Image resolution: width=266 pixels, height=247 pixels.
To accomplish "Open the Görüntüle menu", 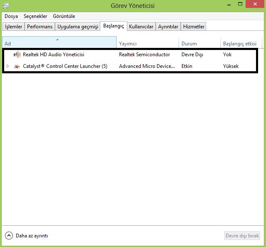I will pos(64,16).
